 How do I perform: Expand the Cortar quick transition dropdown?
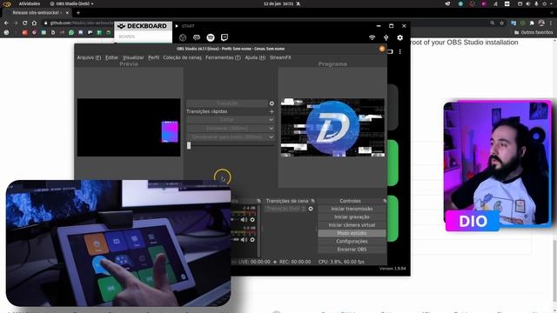271,120
